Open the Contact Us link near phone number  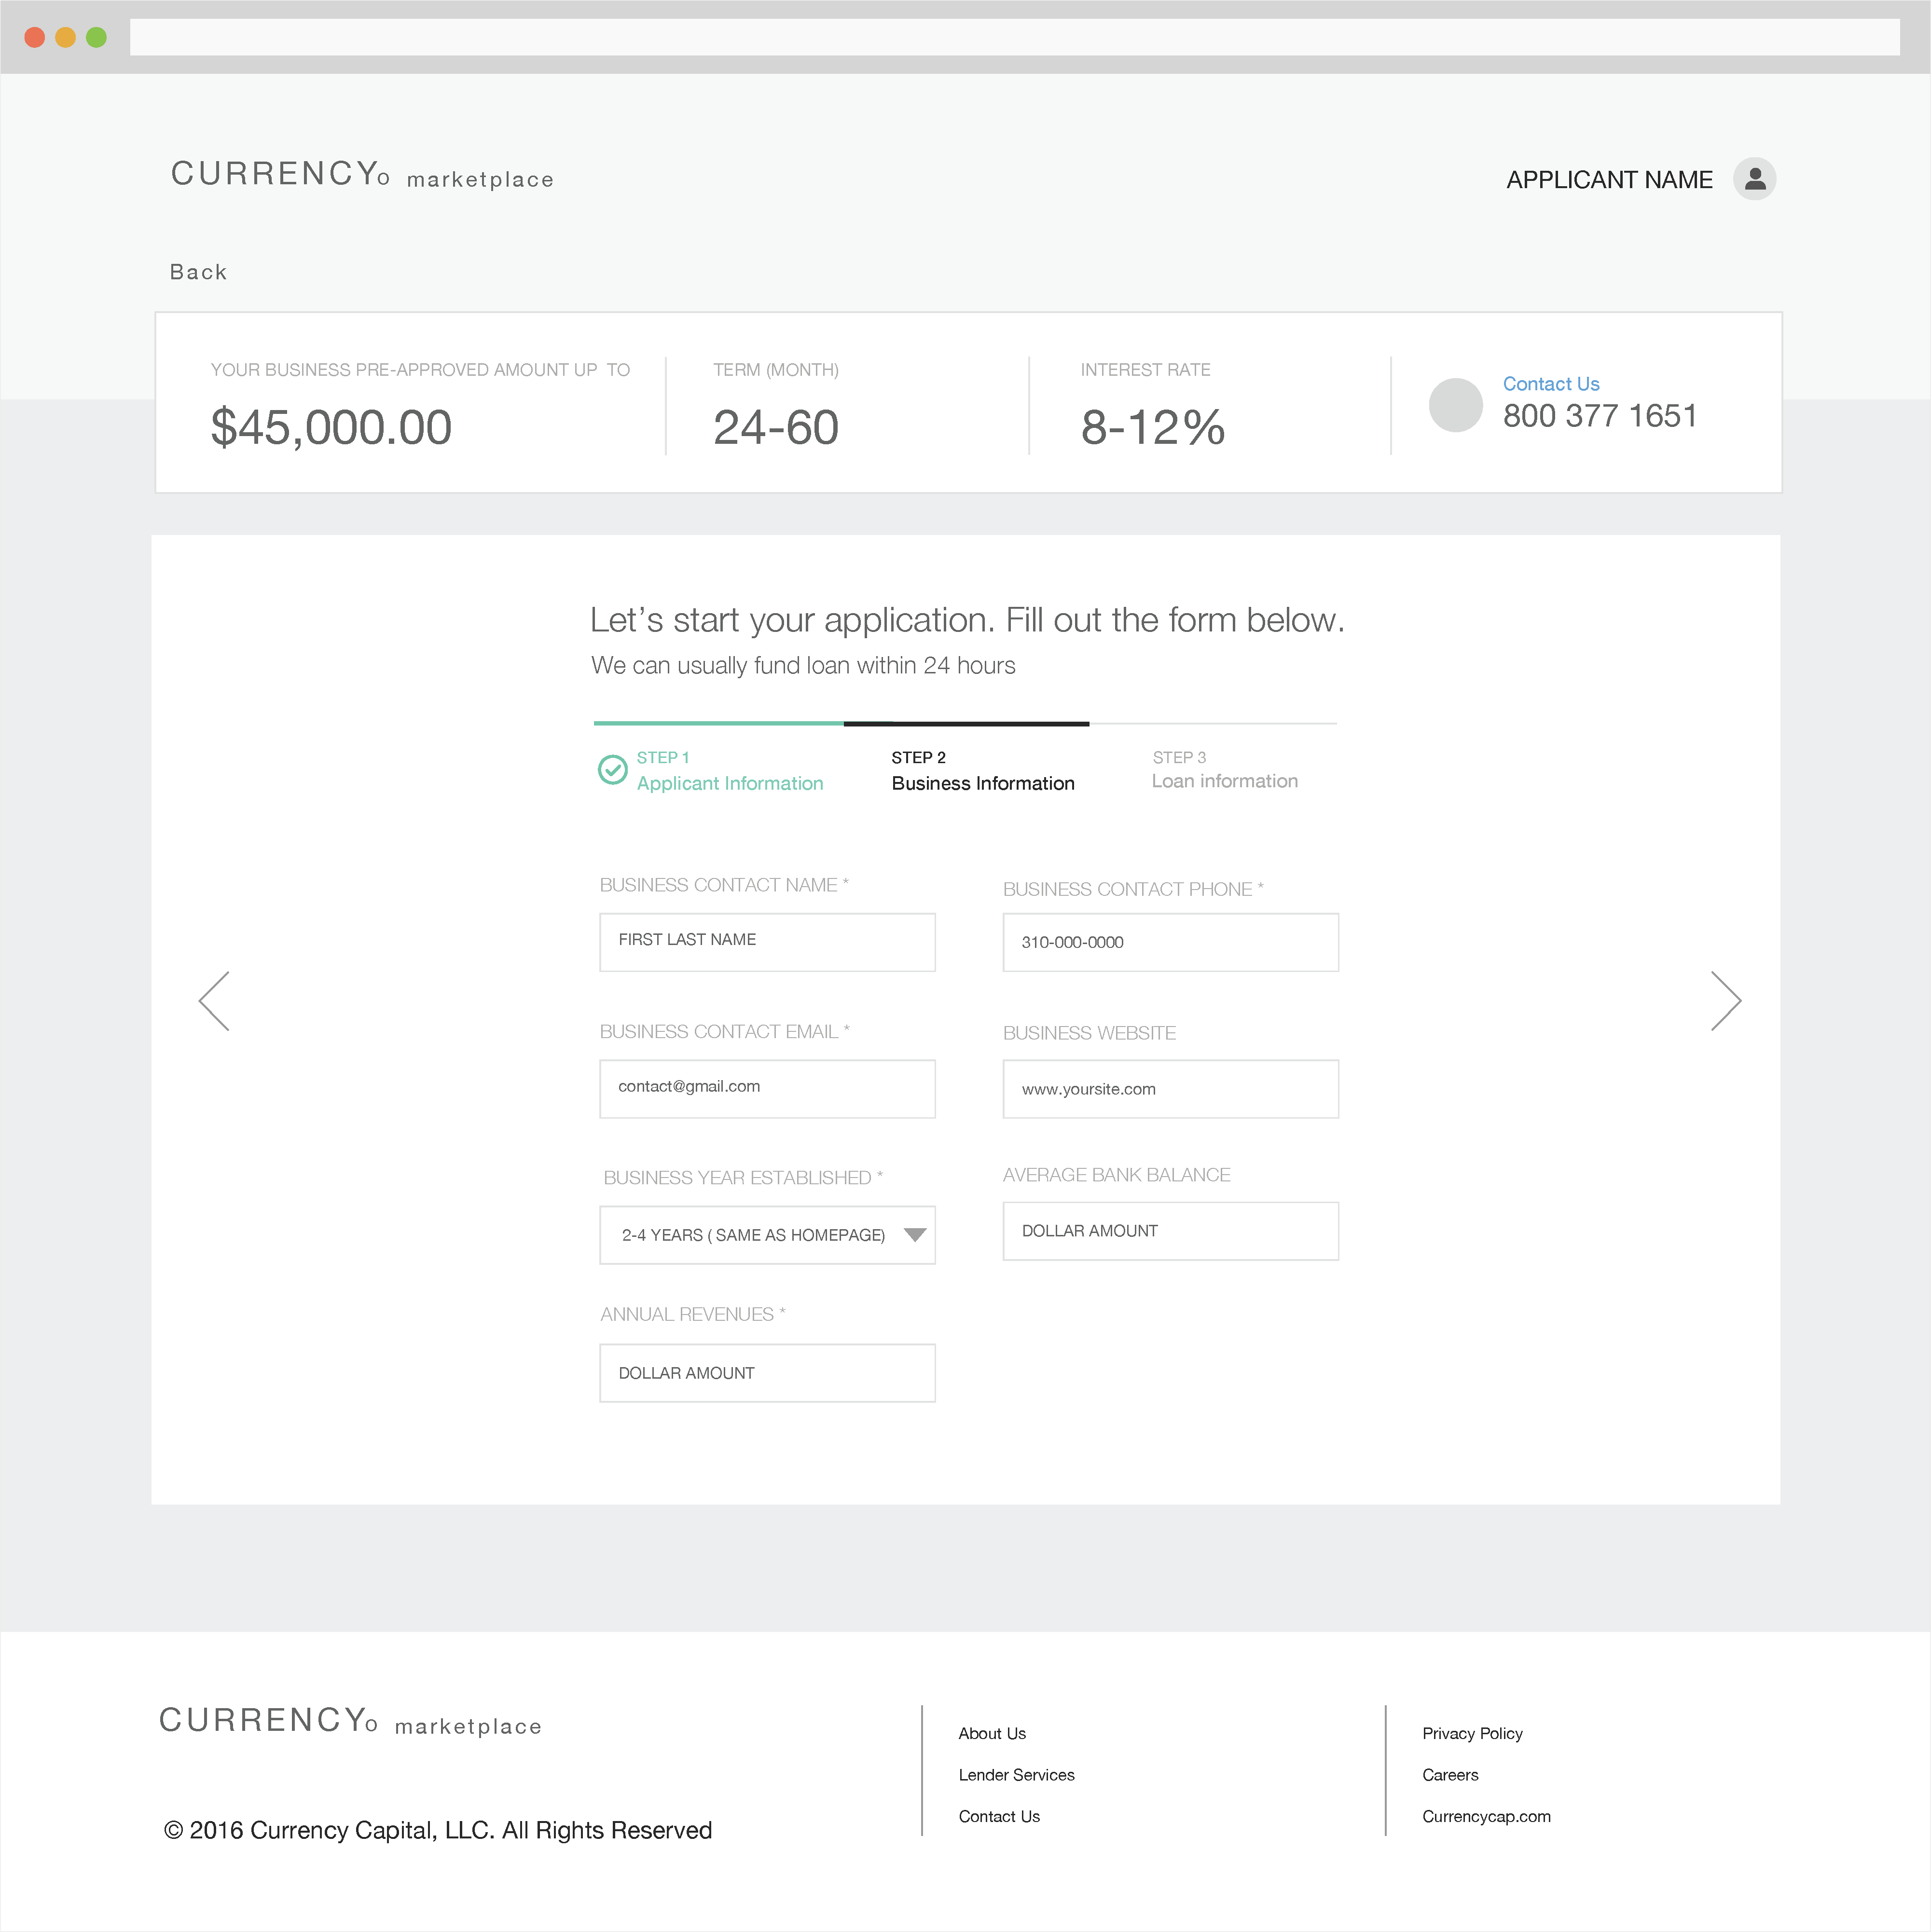click(1550, 383)
